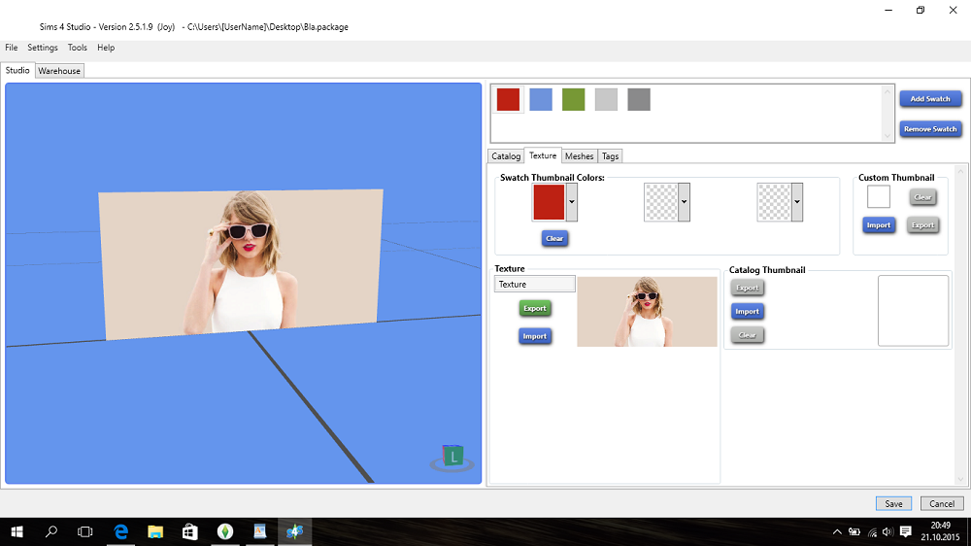Launch The Sims 4 plumbob taskbar icon

225,531
